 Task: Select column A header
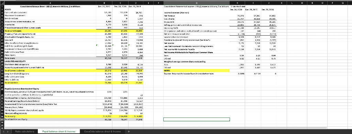pyautogui.click(x=50, y=2)
